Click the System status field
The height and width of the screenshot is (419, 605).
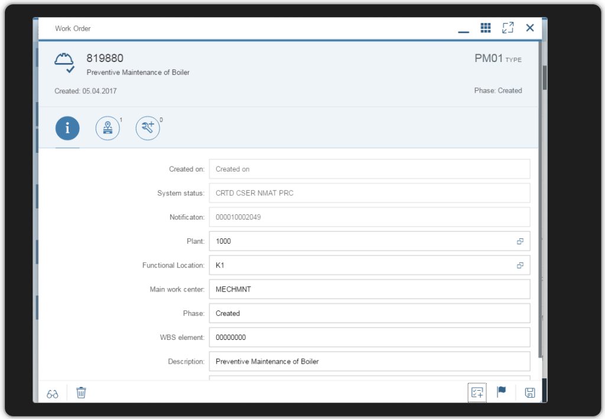(x=370, y=193)
